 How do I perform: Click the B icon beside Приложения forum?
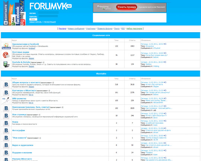coord(6,108)
